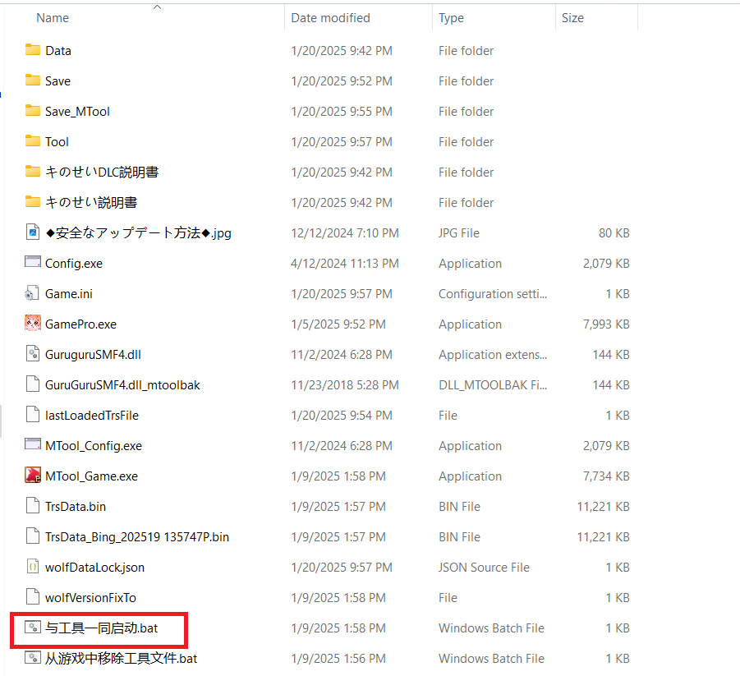Select the JPG image file icon
This screenshot has width=740, height=676.
[x=33, y=232]
